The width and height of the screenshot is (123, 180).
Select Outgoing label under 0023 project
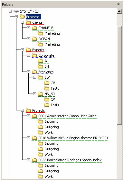pos(52,171)
